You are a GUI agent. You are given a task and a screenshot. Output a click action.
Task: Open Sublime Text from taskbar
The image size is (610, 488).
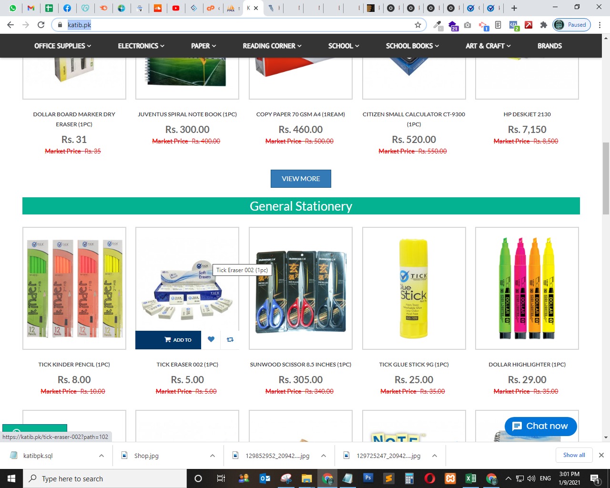(389, 478)
